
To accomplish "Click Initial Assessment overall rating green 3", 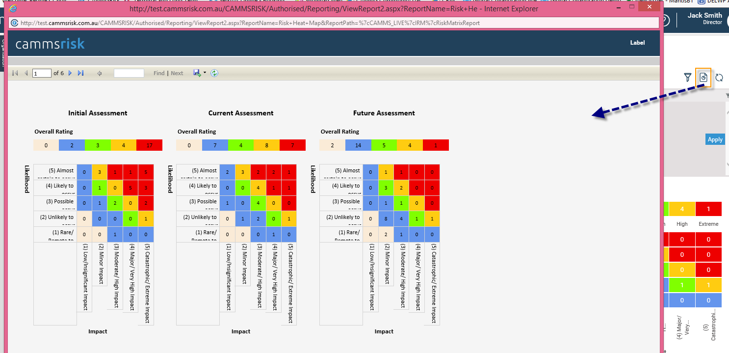I will [98, 145].
